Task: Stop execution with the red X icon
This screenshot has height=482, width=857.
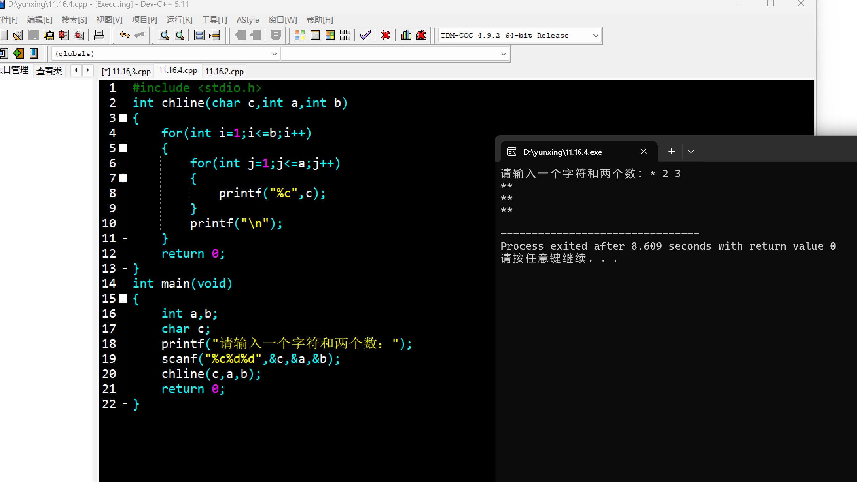Action: click(385, 35)
